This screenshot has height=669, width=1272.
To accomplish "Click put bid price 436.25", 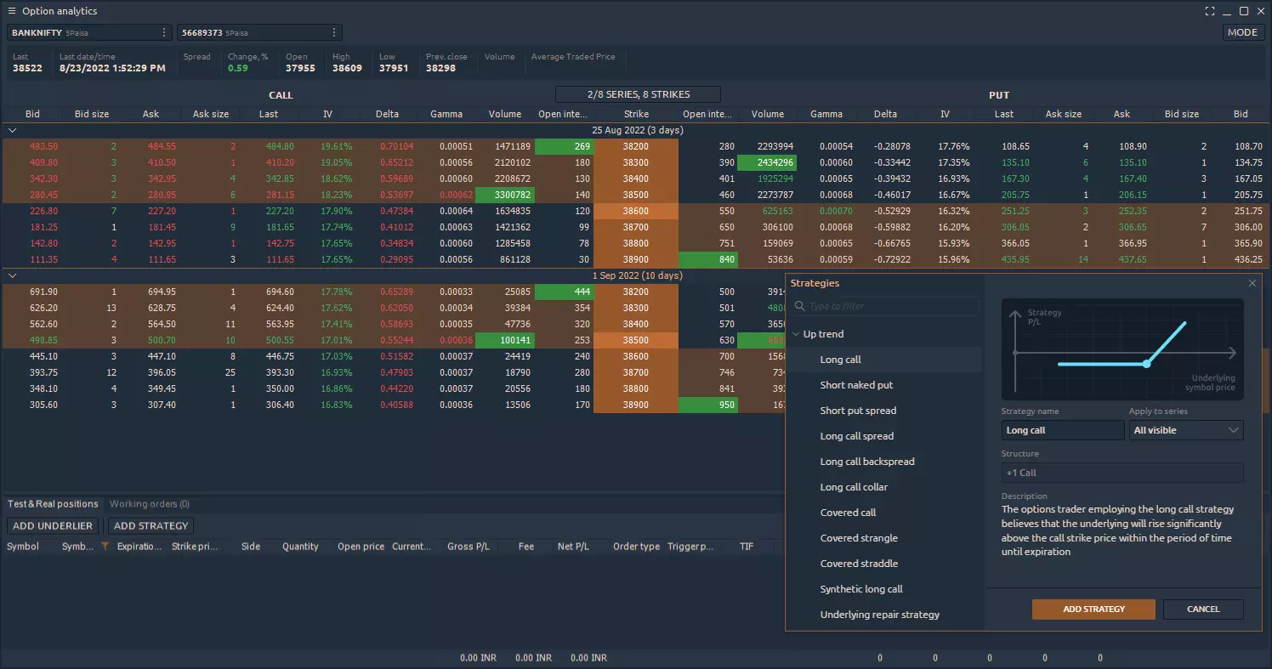I will [x=1247, y=259].
